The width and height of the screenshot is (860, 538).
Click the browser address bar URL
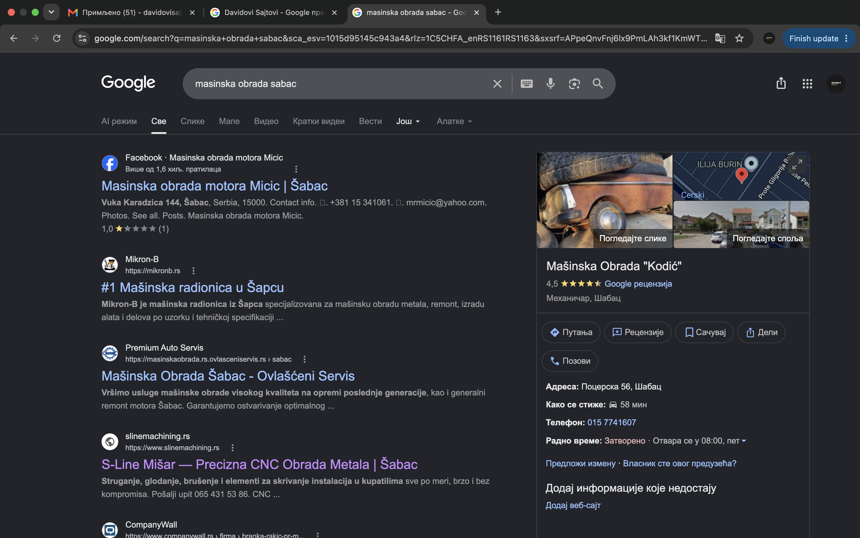pyautogui.click(x=400, y=39)
